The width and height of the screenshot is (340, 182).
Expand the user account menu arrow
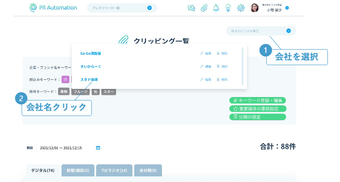coord(287,8)
